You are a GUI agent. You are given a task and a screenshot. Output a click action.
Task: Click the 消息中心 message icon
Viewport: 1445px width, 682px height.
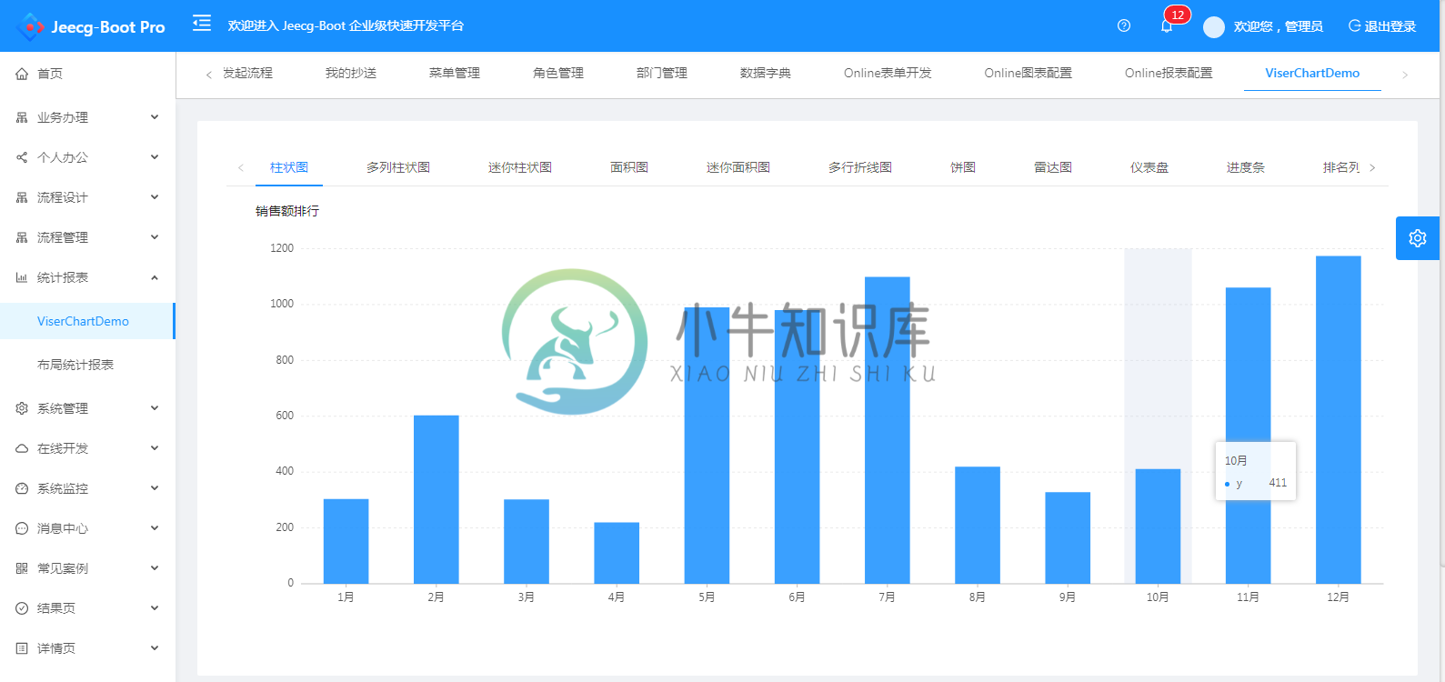click(x=22, y=528)
